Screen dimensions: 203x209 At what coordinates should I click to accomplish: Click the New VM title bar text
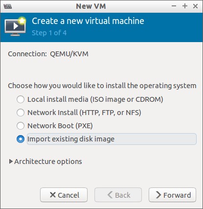91,6
